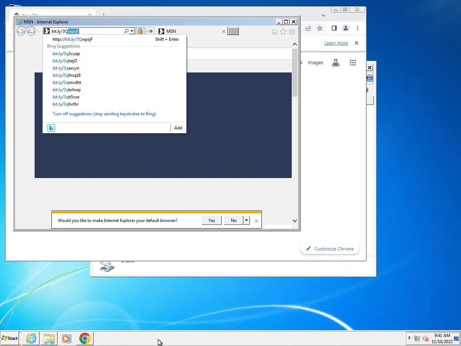Choose suggestion bit.ly/3qh5cxe
Viewport: 461px width, 346px height.
point(66,97)
